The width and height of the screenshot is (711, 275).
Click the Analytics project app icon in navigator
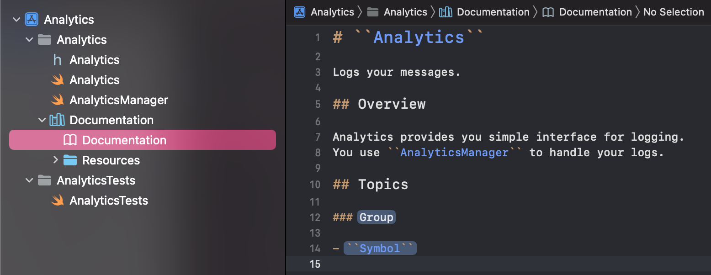pos(32,20)
